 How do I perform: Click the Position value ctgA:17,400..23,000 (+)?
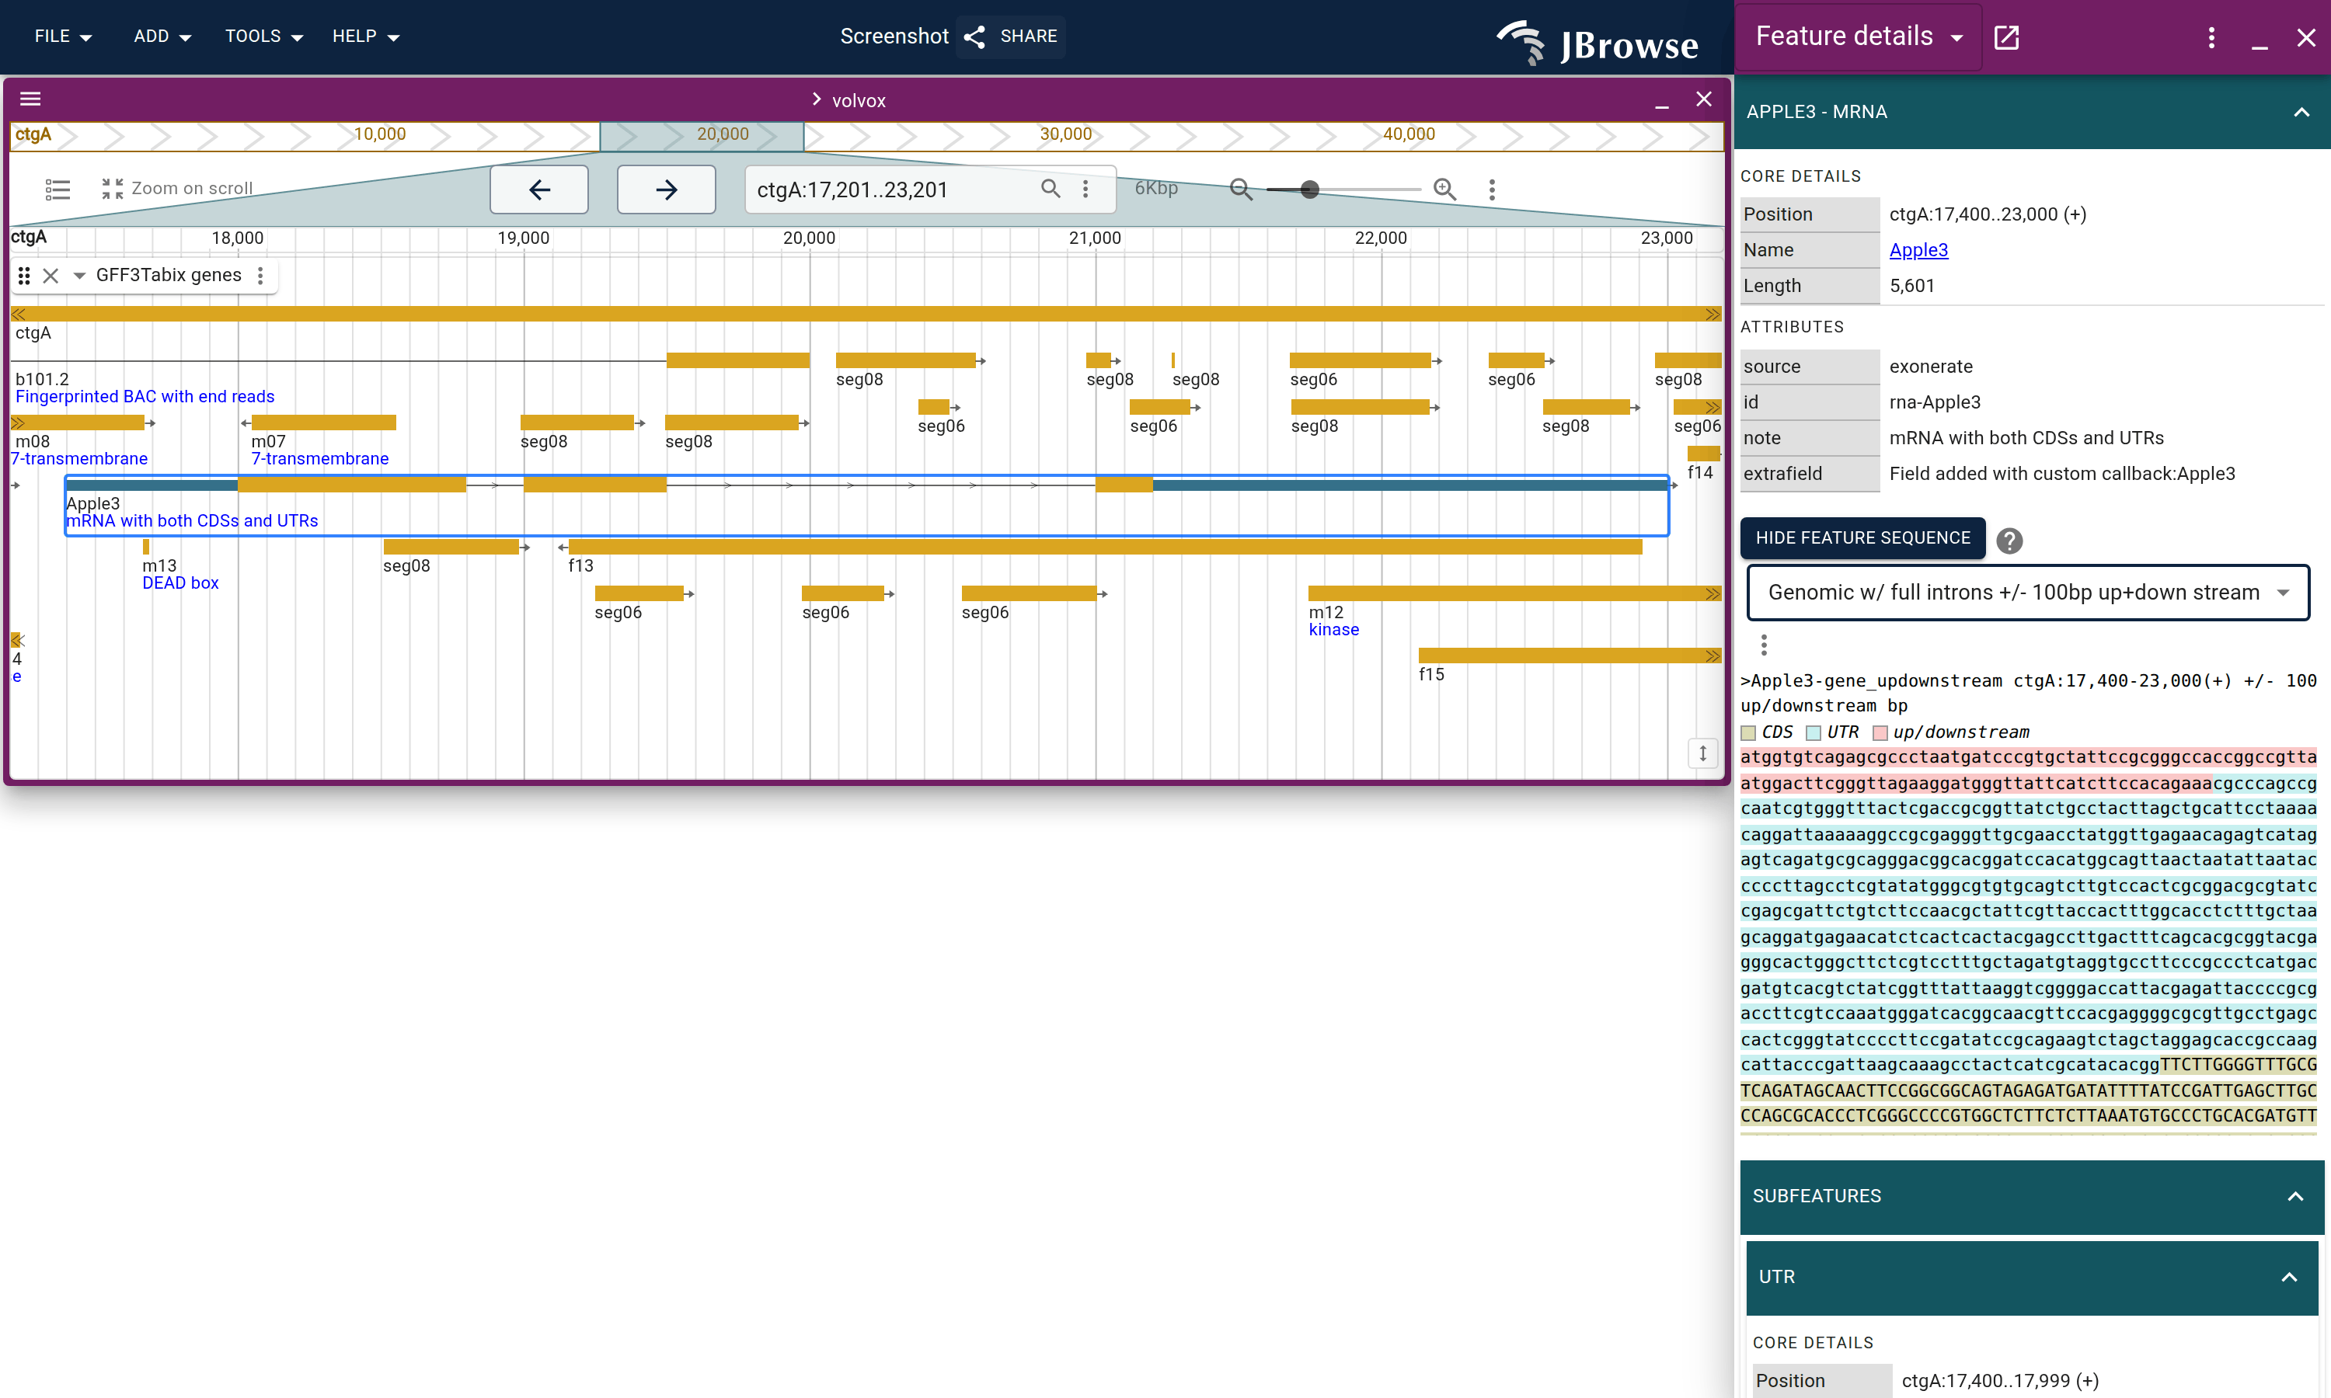click(x=1987, y=214)
